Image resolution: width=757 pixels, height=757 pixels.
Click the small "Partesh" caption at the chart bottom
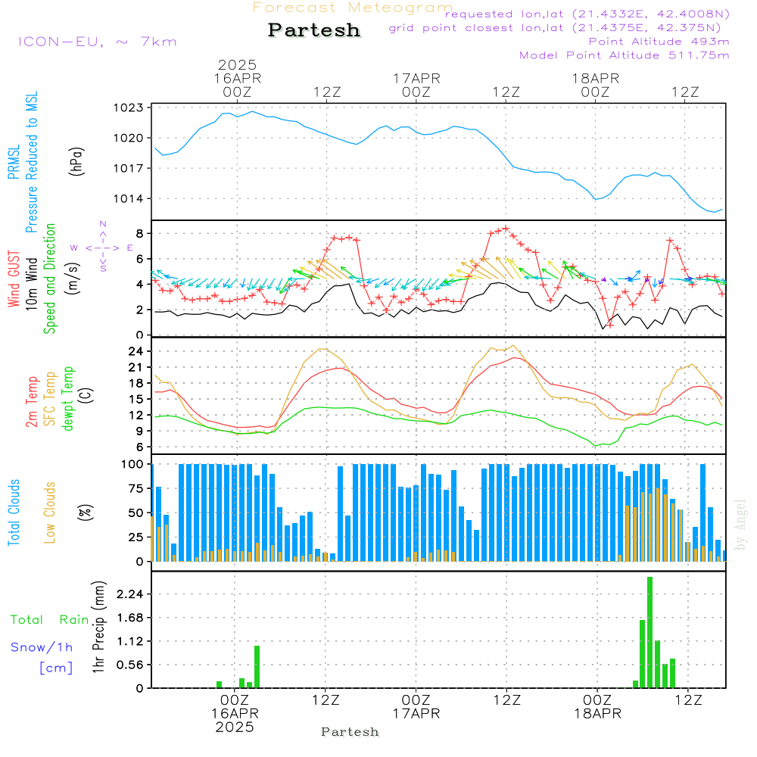point(350,732)
